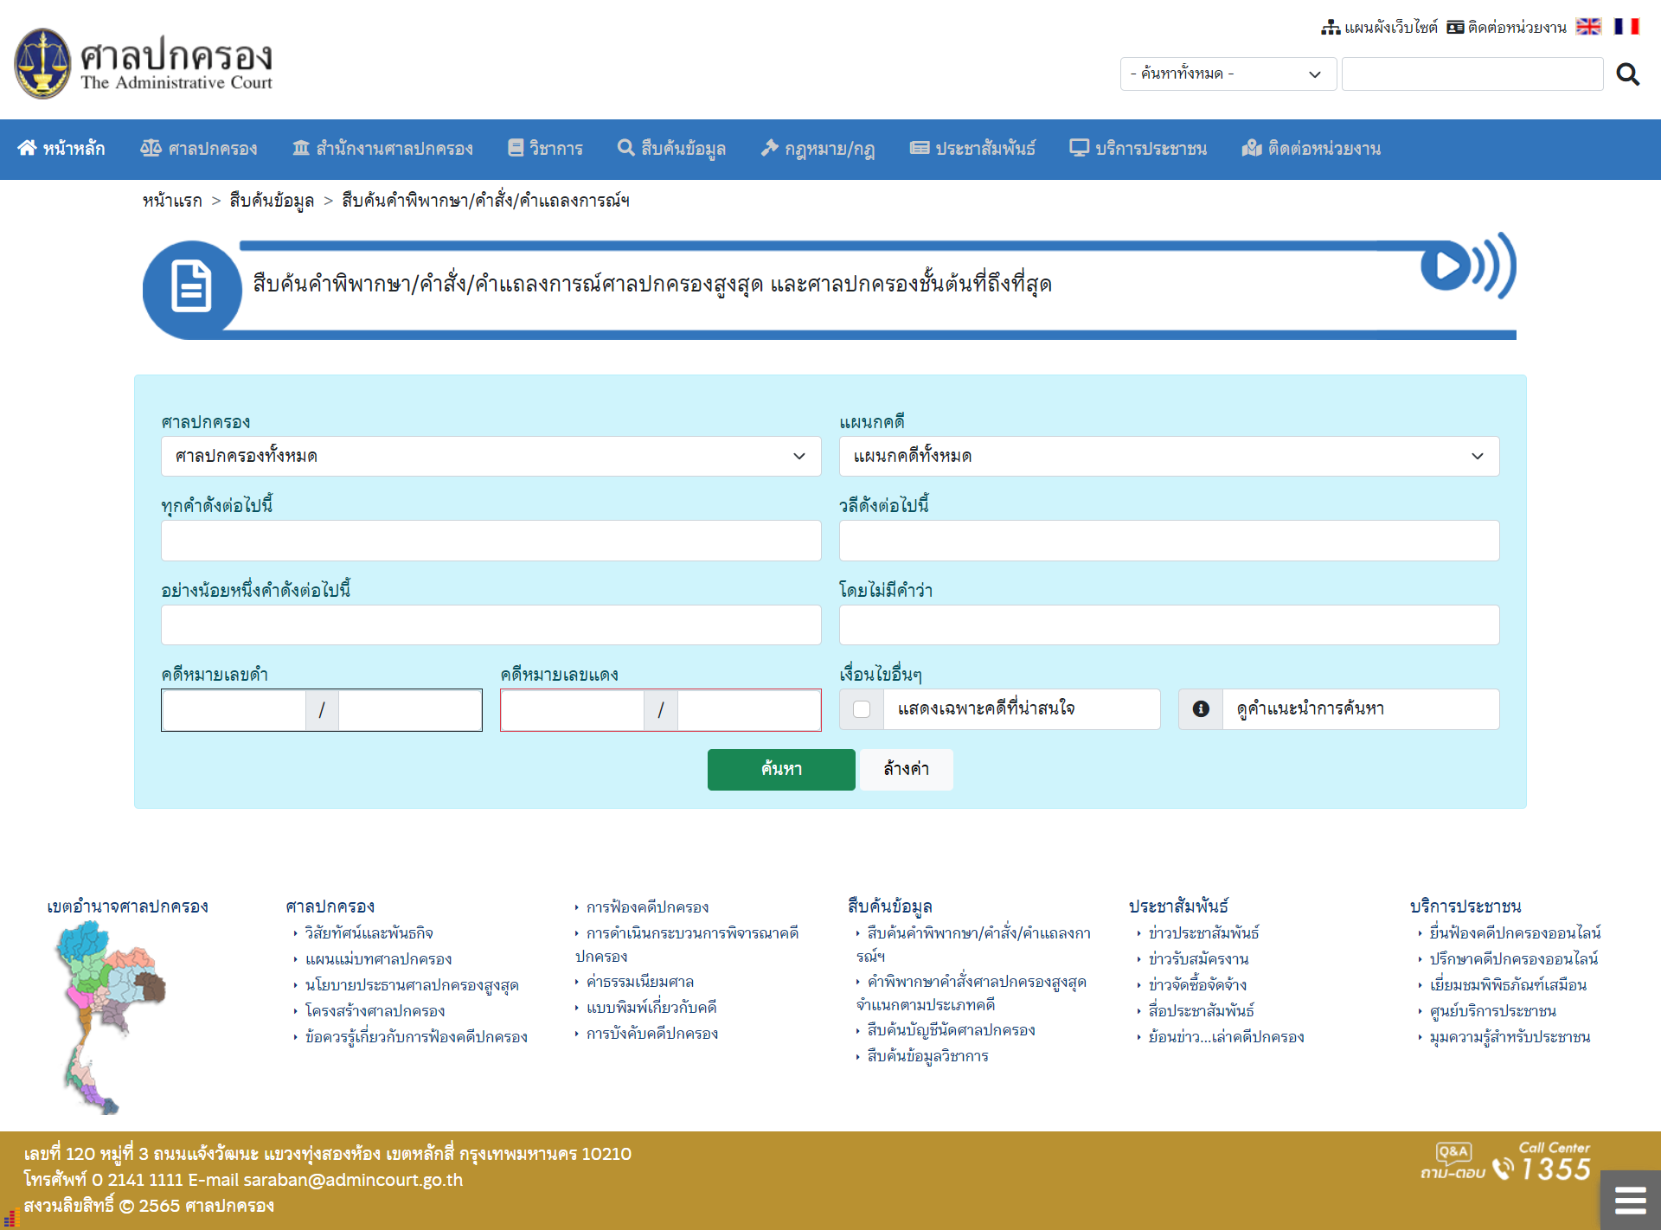The image size is (1661, 1230).
Task: Open the กฎหมาย/กฎ navigation menu
Action: tap(818, 149)
